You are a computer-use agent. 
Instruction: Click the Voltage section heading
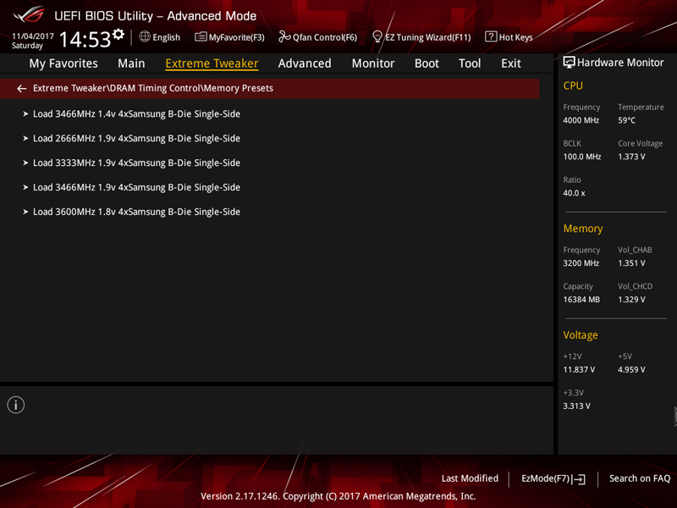pyautogui.click(x=581, y=334)
